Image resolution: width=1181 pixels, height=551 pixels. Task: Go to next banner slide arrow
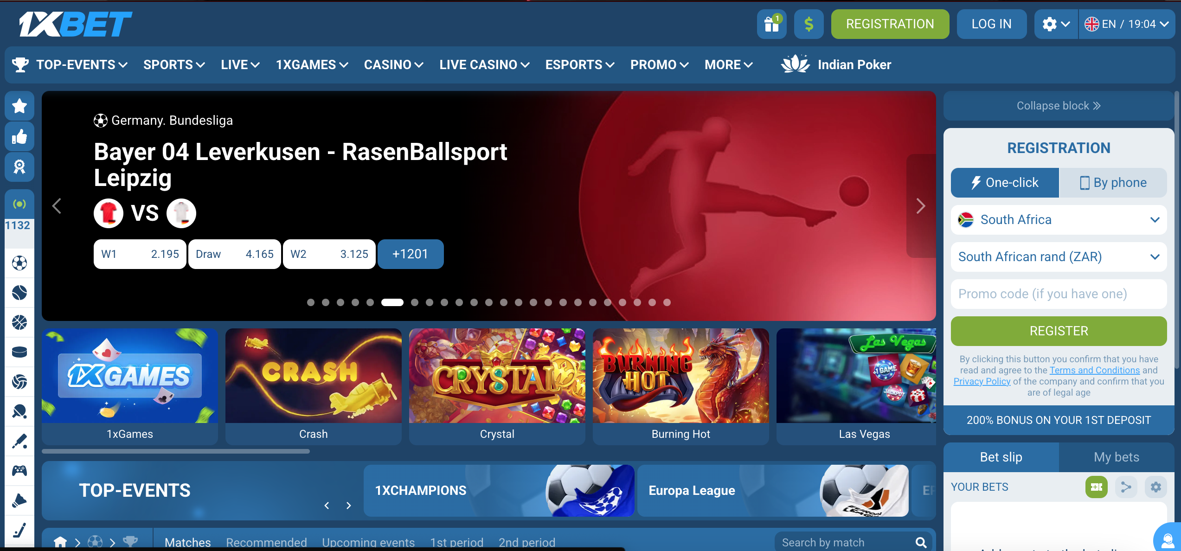[921, 206]
